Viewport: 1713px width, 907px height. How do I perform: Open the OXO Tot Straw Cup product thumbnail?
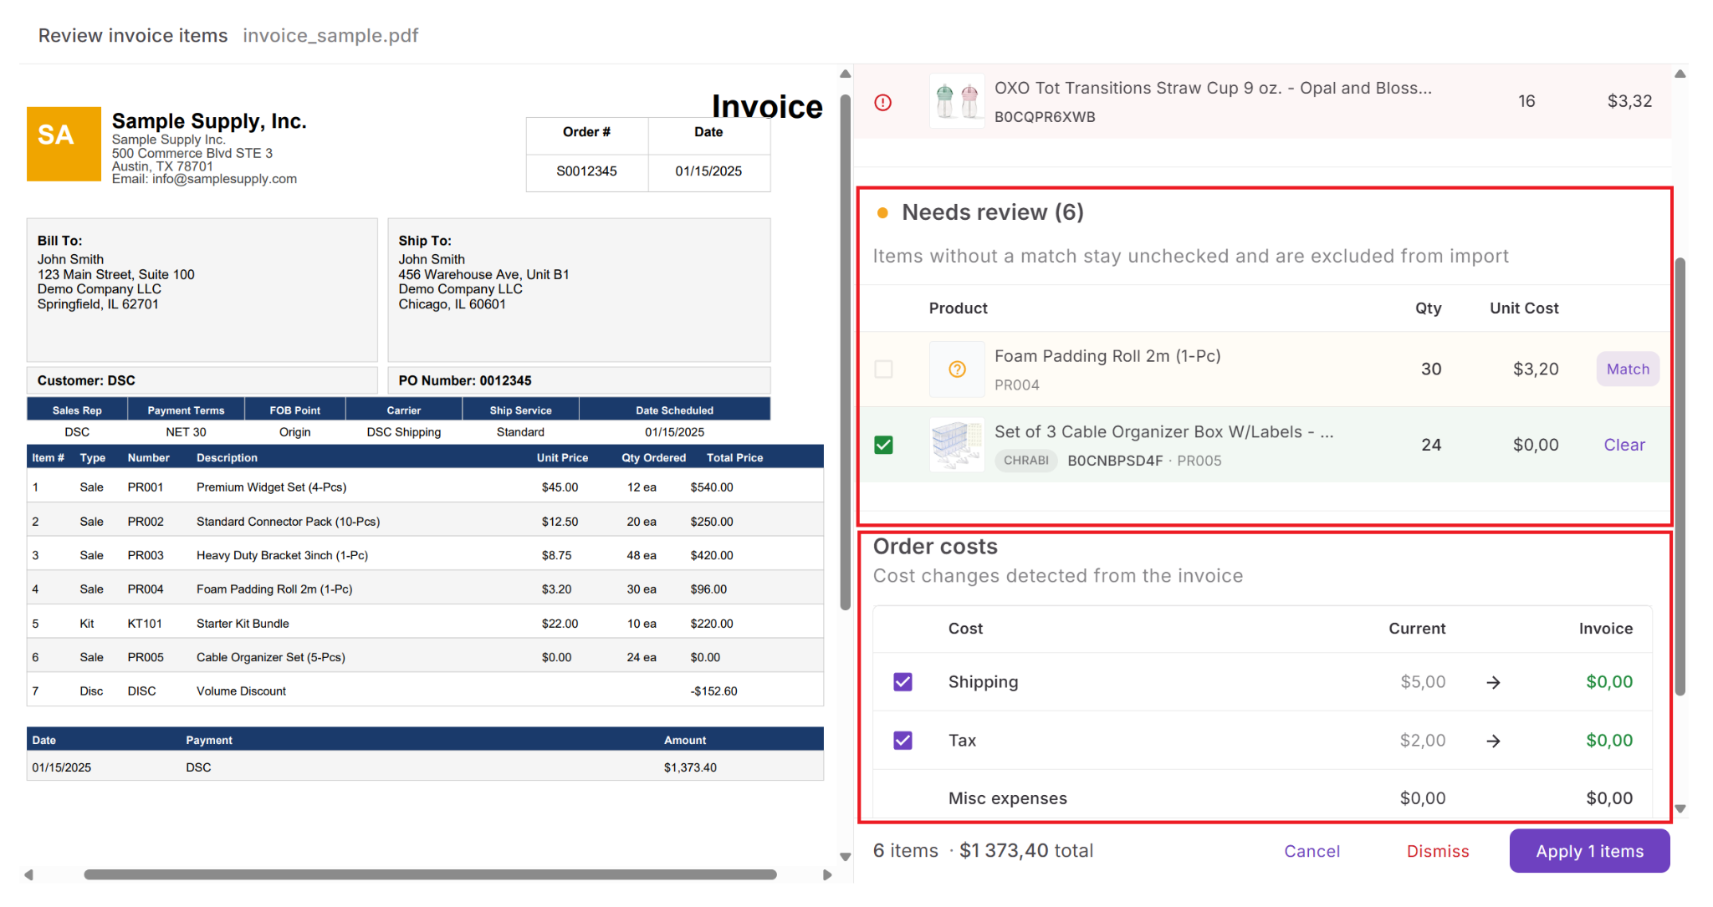point(957,101)
